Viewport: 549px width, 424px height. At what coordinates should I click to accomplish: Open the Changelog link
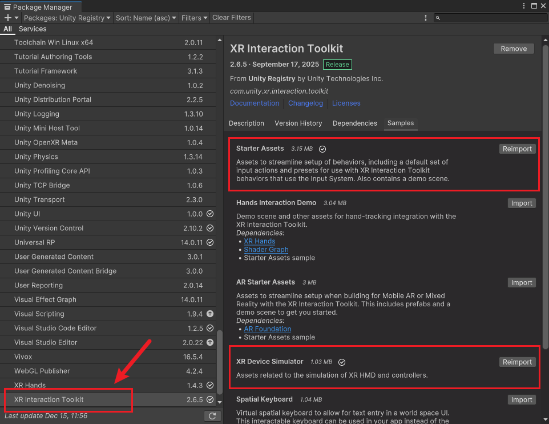305,103
